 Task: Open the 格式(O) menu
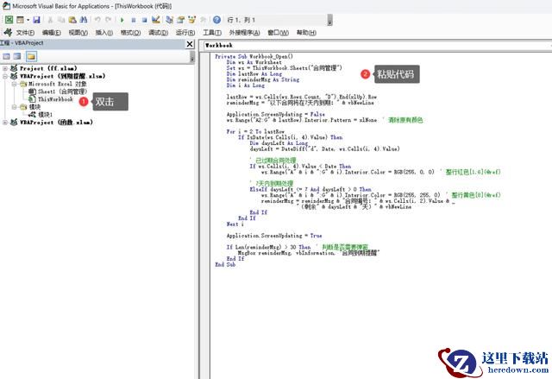130,33
